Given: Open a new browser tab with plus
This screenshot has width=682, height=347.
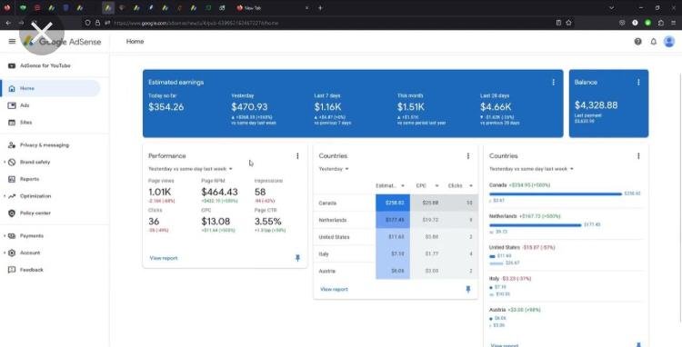Looking at the screenshot, I should tap(320, 8).
